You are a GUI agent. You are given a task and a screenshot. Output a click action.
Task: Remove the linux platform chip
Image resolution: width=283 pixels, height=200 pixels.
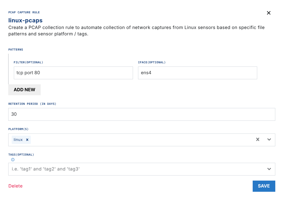pyautogui.click(x=27, y=140)
